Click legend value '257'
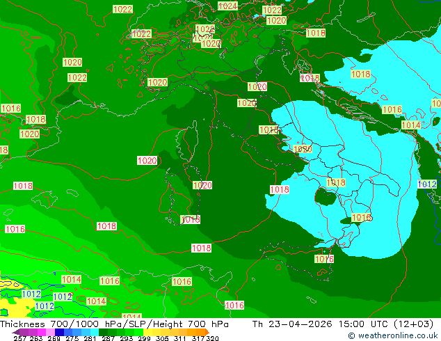This screenshot has height=341, width=441. [19, 338]
